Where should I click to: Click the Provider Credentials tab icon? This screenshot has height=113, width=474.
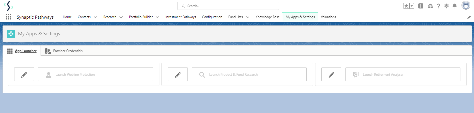(x=48, y=51)
